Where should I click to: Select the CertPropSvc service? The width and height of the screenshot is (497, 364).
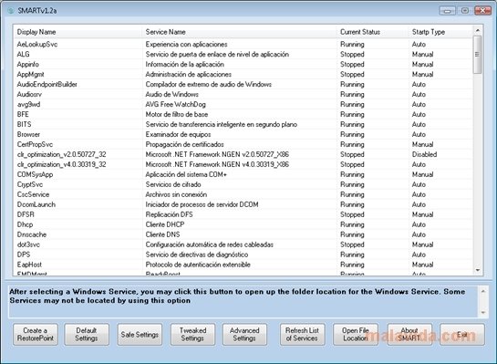pos(243,144)
